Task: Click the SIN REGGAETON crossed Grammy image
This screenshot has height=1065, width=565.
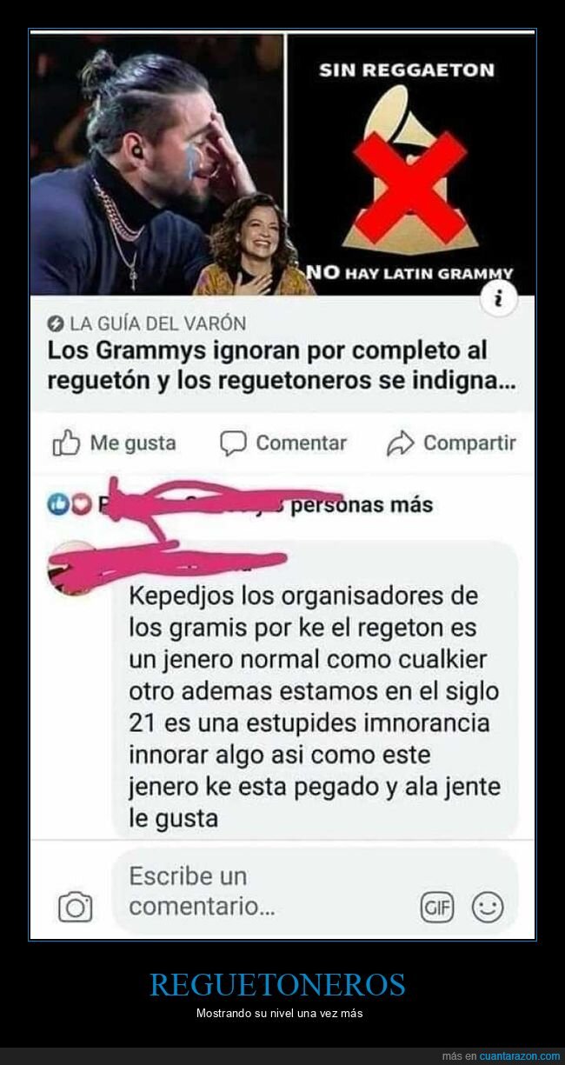Action: [410, 164]
